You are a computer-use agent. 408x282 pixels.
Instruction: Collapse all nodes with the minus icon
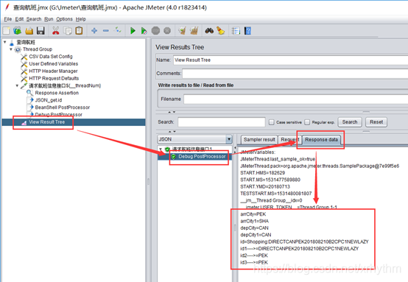(105, 31)
